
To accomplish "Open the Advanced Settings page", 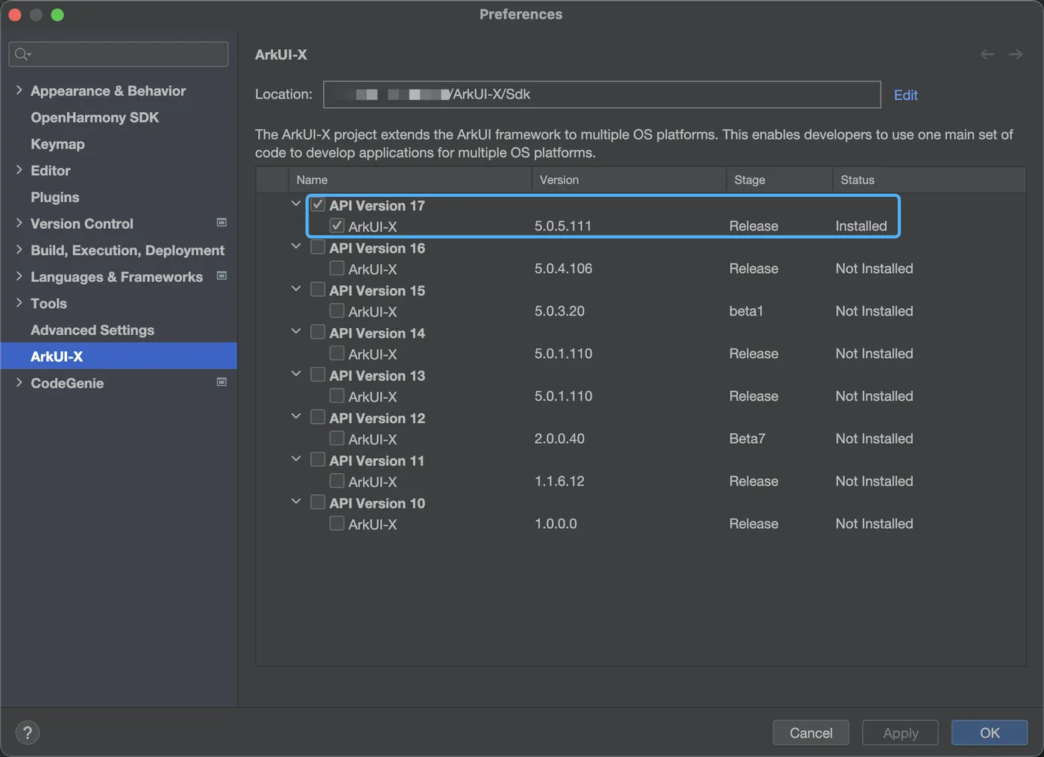I will (x=92, y=330).
